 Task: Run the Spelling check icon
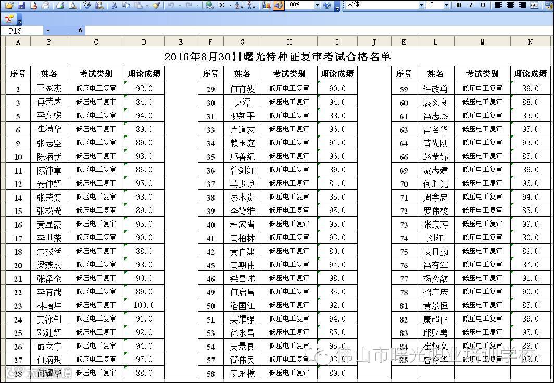pyautogui.click(x=86, y=5)
